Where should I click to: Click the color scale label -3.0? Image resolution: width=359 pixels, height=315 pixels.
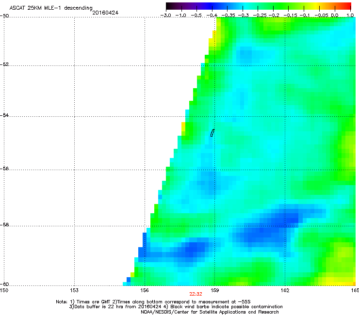[166, 16]
